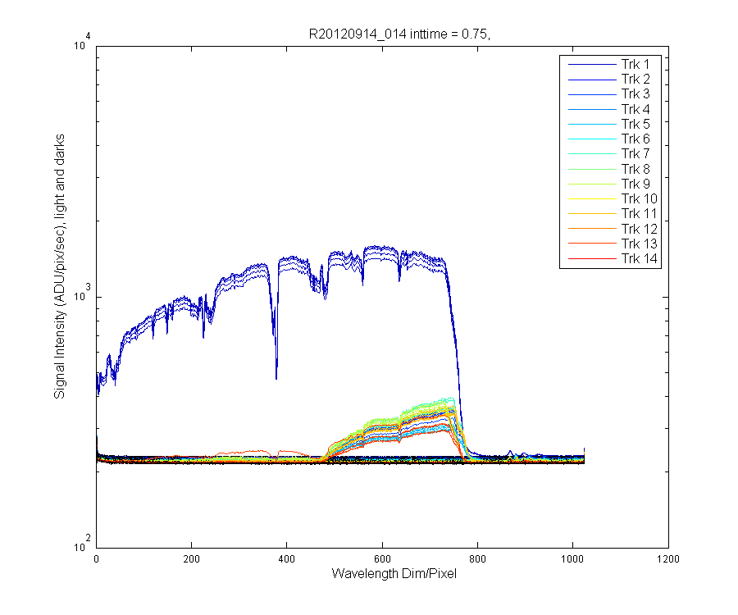
Task: Click the Trk 5 legend label
Action: click(635, 124)
